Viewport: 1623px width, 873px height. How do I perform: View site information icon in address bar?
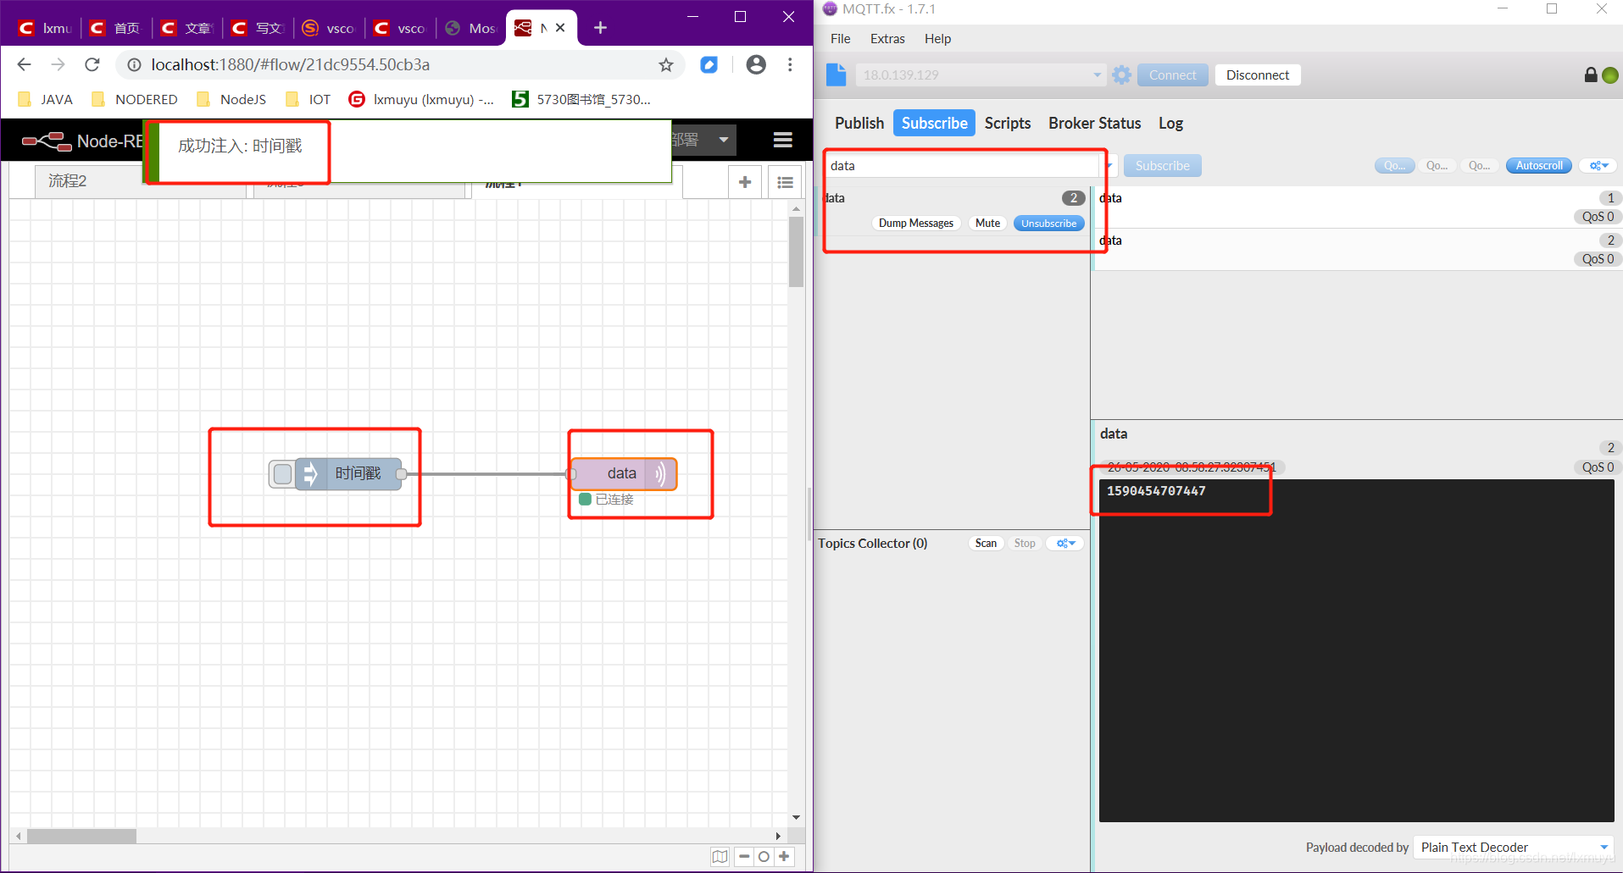tap(134, 64)
